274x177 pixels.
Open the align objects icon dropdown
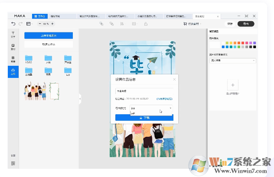[122, 24]
